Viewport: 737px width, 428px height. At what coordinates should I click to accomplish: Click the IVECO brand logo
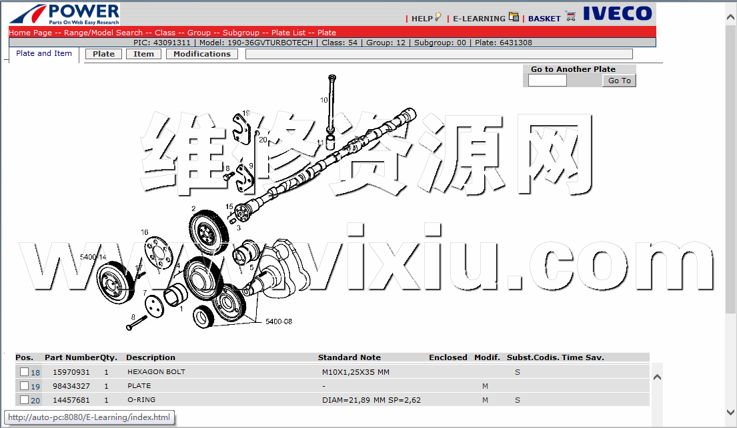pyautogui.click(x=617, y=14)
